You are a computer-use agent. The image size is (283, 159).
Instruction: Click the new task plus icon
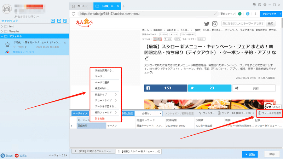pyautogui.click(x=59, y=21)
